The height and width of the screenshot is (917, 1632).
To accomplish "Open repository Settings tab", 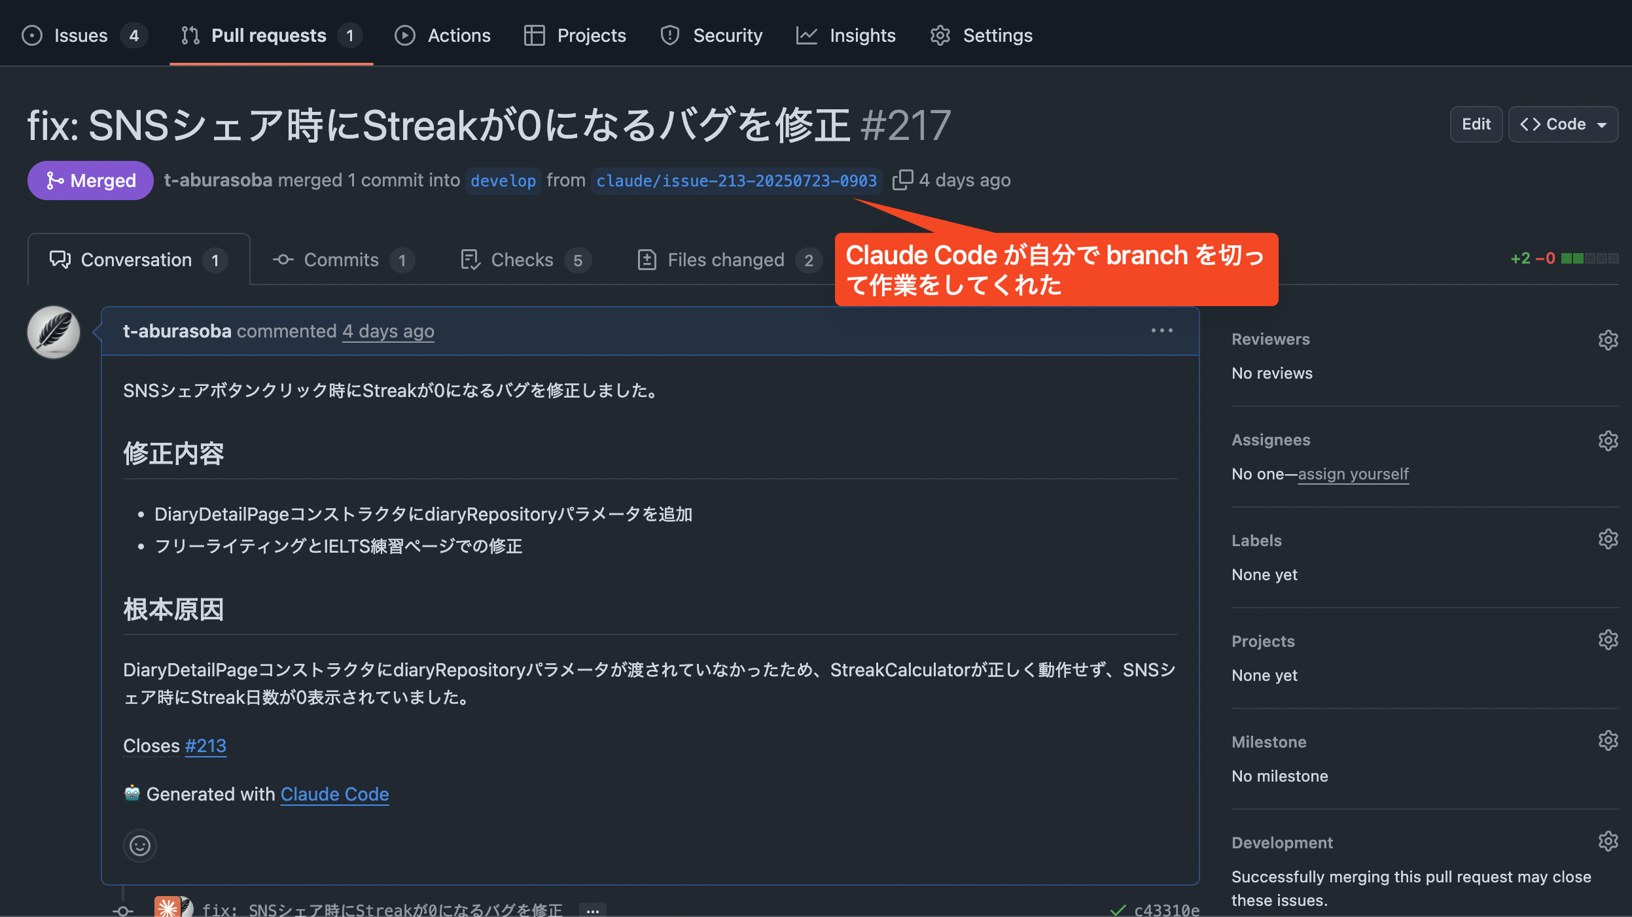I will click(981, 35).
